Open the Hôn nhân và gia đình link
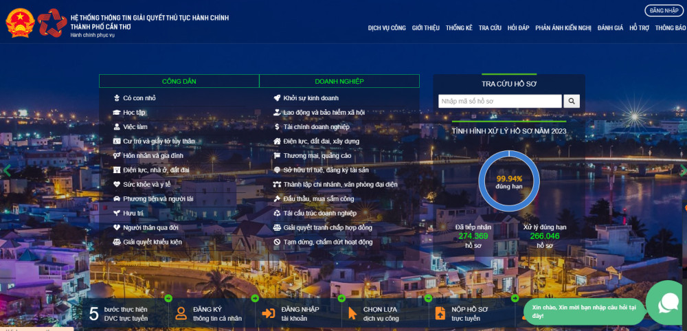This screenshot has width=687, height=331. (x=153, y=156)
